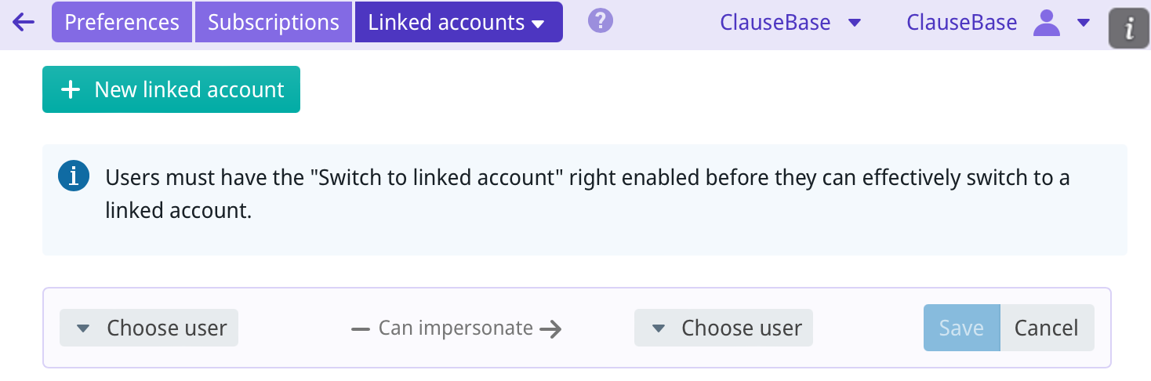Click the plus icon on New linked account
This screenshot has width=1151, height=381.
point(71,89)
